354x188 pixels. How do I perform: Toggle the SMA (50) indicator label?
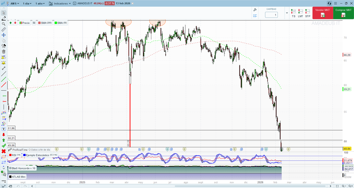coord(61,23)
